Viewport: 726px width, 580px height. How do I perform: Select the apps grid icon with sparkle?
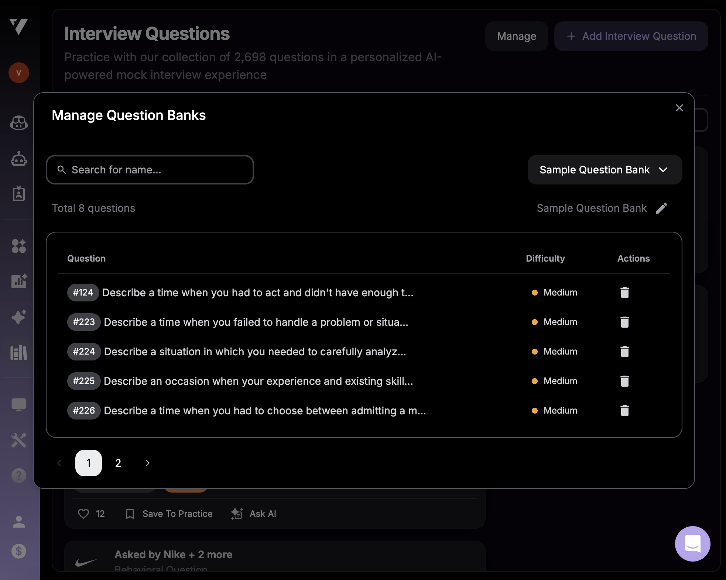pos(18,246)
